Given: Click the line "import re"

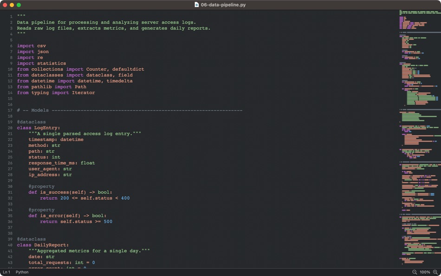Looking at the screenshot, I should pos(30,58).
